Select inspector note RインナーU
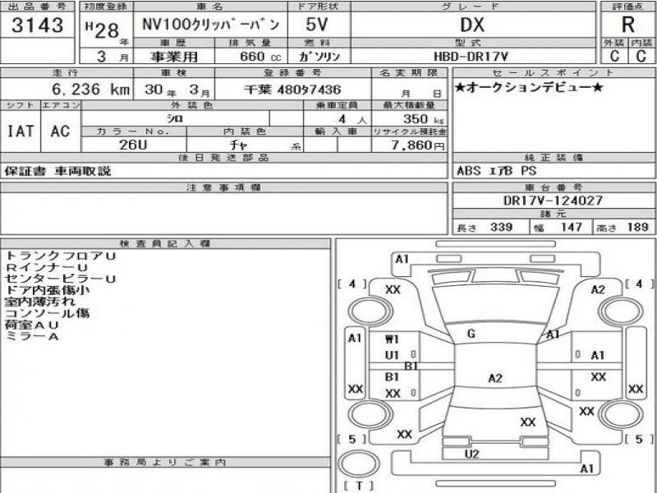 (x=47, y=268)
